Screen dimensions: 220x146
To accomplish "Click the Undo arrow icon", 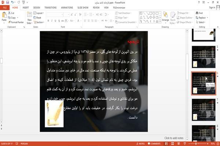I will (x=12, y=2).
